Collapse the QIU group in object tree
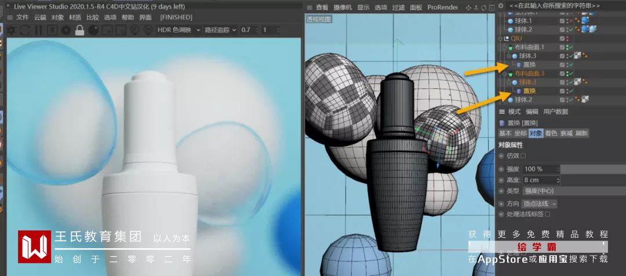Image resolution: width=626 pixels, height=276 pixels. pos(501,38)
